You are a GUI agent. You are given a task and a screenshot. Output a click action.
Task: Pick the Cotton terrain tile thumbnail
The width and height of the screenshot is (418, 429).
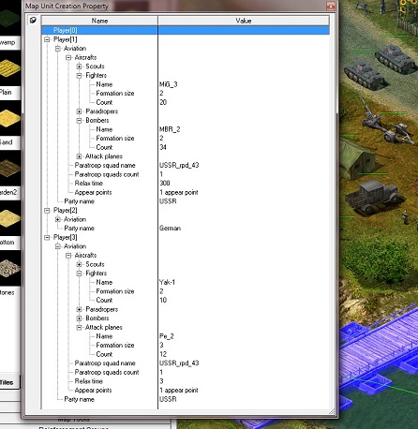pyautogui.click(x=10, y=218)
